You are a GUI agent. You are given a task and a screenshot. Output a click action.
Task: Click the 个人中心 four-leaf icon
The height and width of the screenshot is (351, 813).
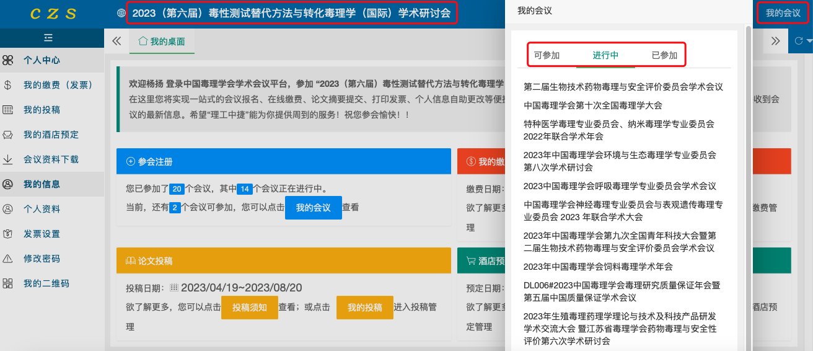(8, 60)
